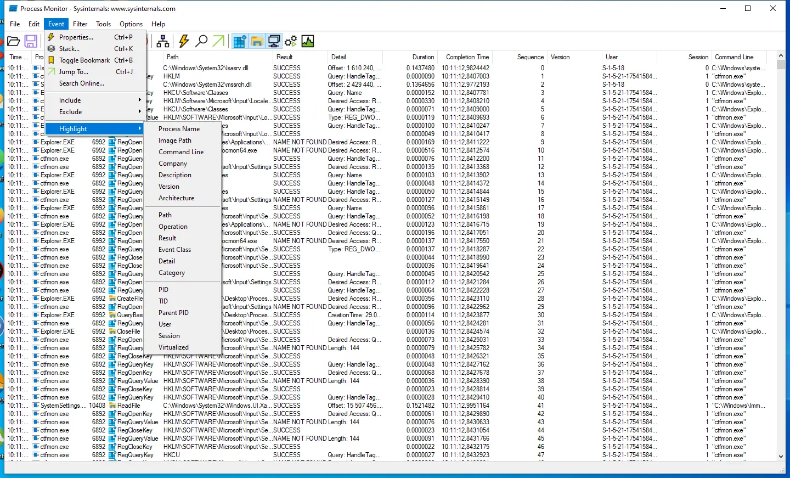Screen dimensions: 790x478
Task: Sort by the Sequence column header
Action: pyautogui.click(x=520, y=57)
